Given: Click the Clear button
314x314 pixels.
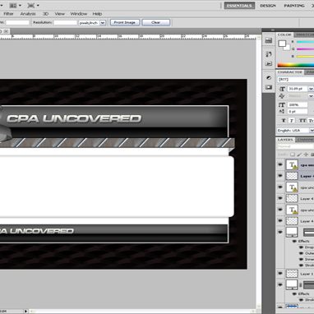Looking at the screenshot, I should [155, 22].
